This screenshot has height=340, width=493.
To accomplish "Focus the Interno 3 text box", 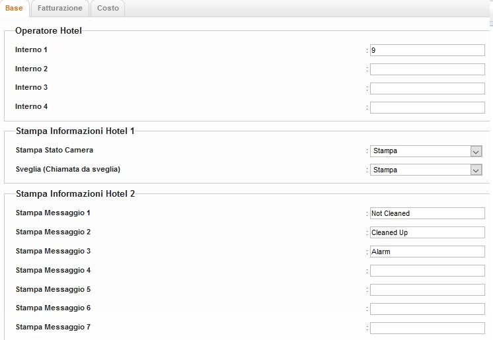I will [x=427, y=88].
